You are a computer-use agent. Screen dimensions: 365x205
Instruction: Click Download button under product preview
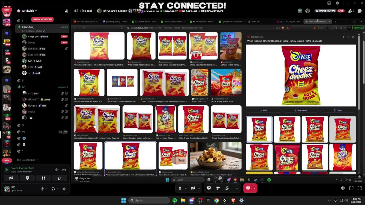[x=301, y=110]
